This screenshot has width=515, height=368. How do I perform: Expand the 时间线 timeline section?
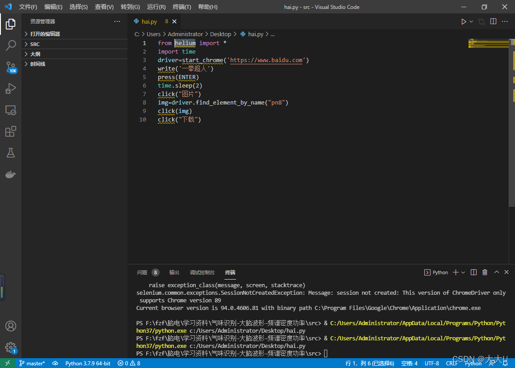click(x=75, y=64)
